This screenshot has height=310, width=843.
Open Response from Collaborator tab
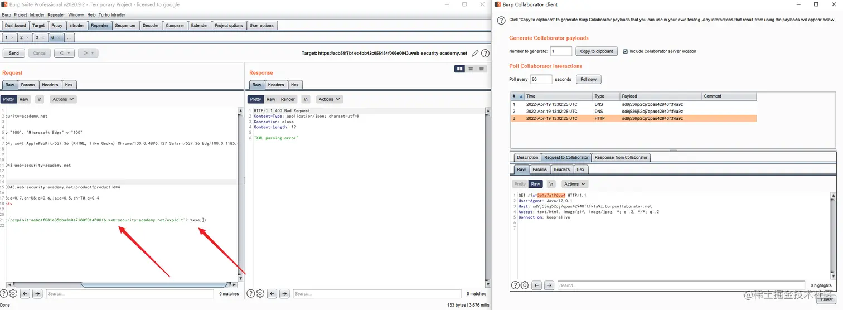tap(621, 157)
